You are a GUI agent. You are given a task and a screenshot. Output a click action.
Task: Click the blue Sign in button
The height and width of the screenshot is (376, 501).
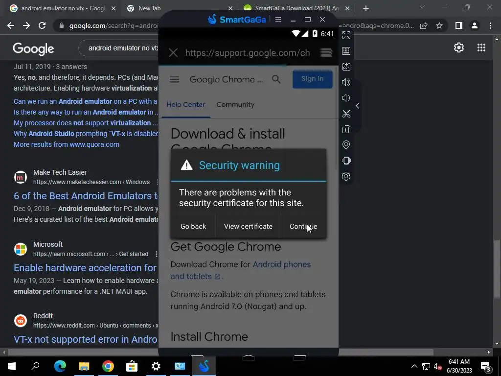(312, 79)
